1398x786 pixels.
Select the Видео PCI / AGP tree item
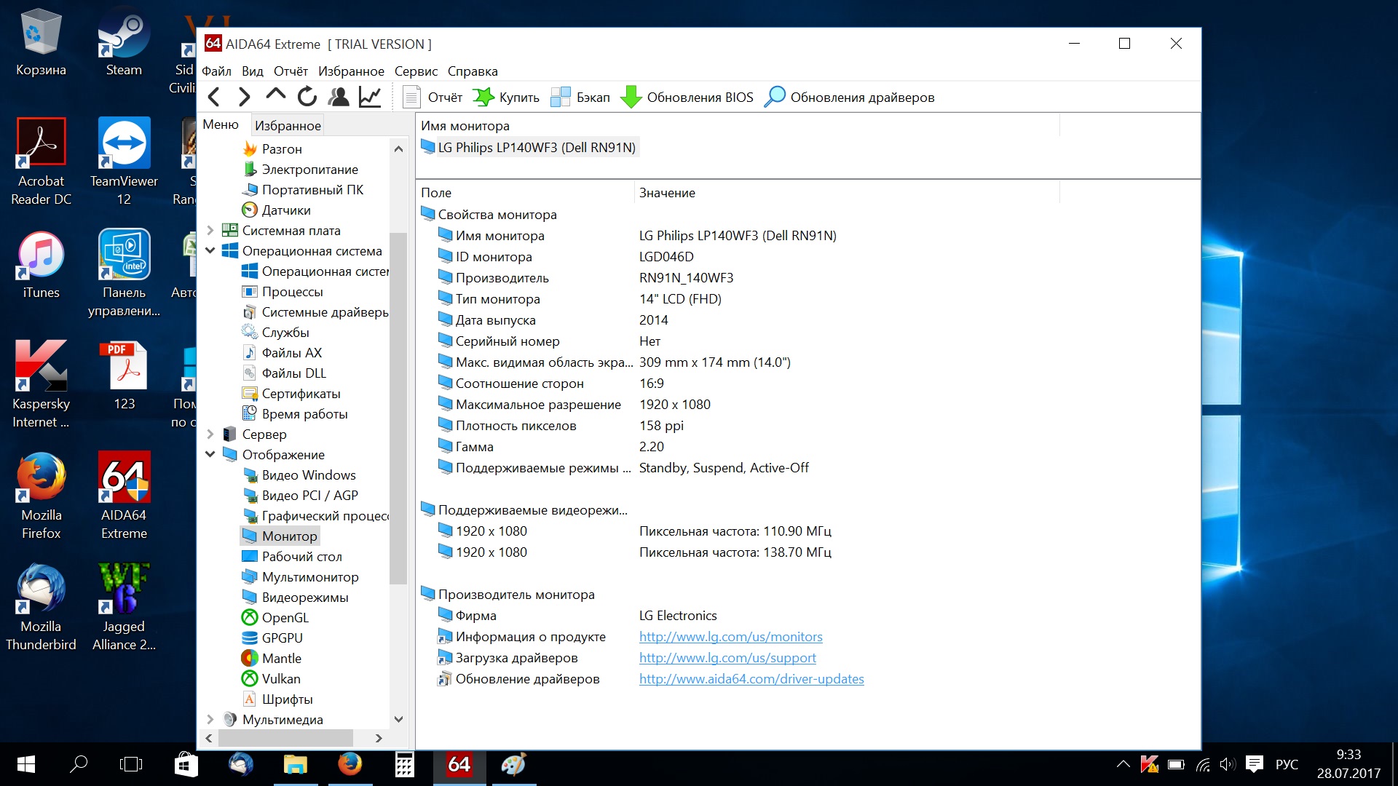pos(300,496)
